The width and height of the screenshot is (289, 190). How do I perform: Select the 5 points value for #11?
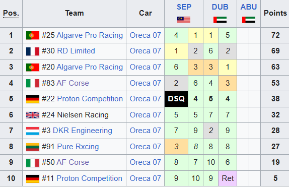275,178
